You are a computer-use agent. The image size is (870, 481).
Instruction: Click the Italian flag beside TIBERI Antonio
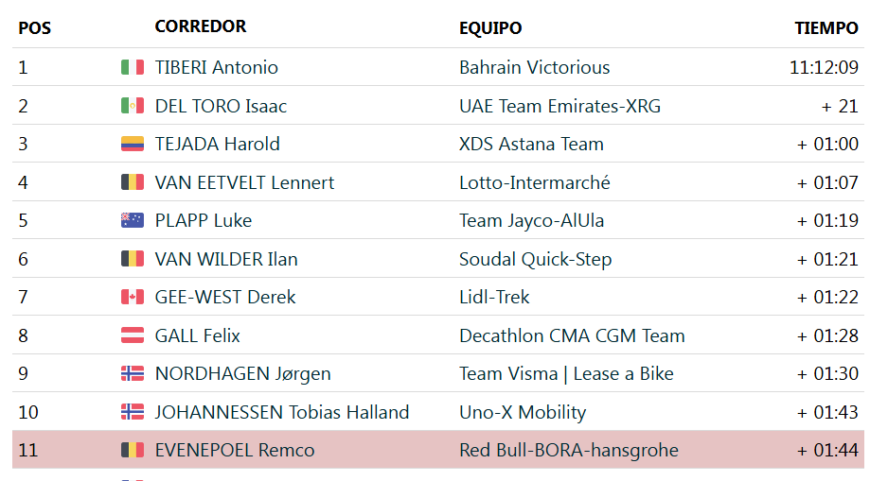[x=132, y=67]
